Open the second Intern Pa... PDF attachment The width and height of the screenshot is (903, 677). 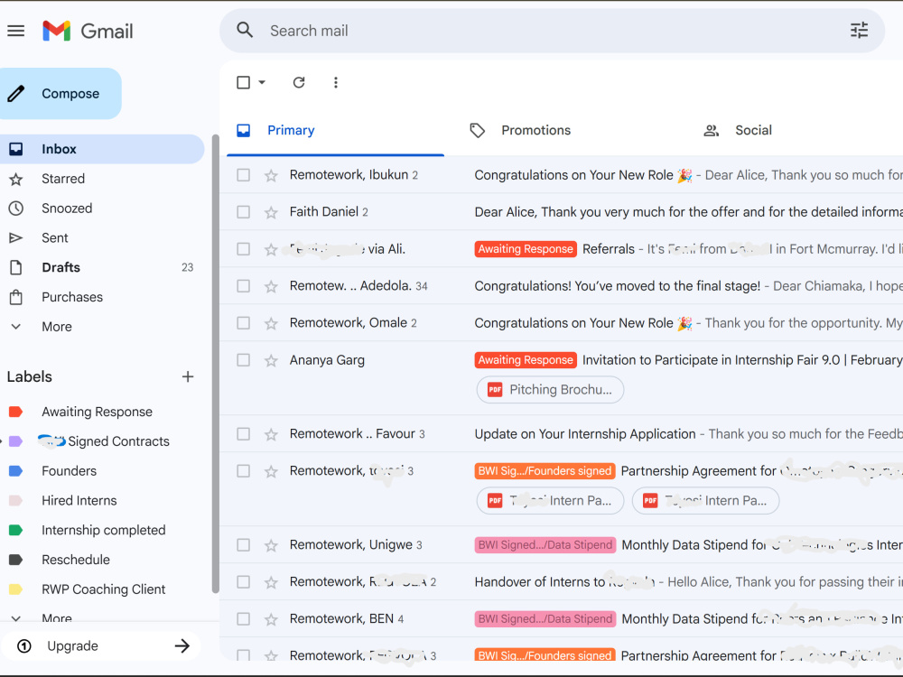[x=705, y=501]
